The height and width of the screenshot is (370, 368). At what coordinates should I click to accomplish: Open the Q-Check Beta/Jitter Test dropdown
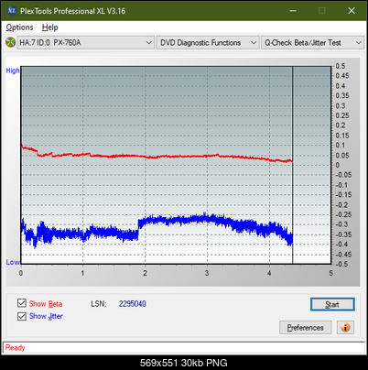312,43
